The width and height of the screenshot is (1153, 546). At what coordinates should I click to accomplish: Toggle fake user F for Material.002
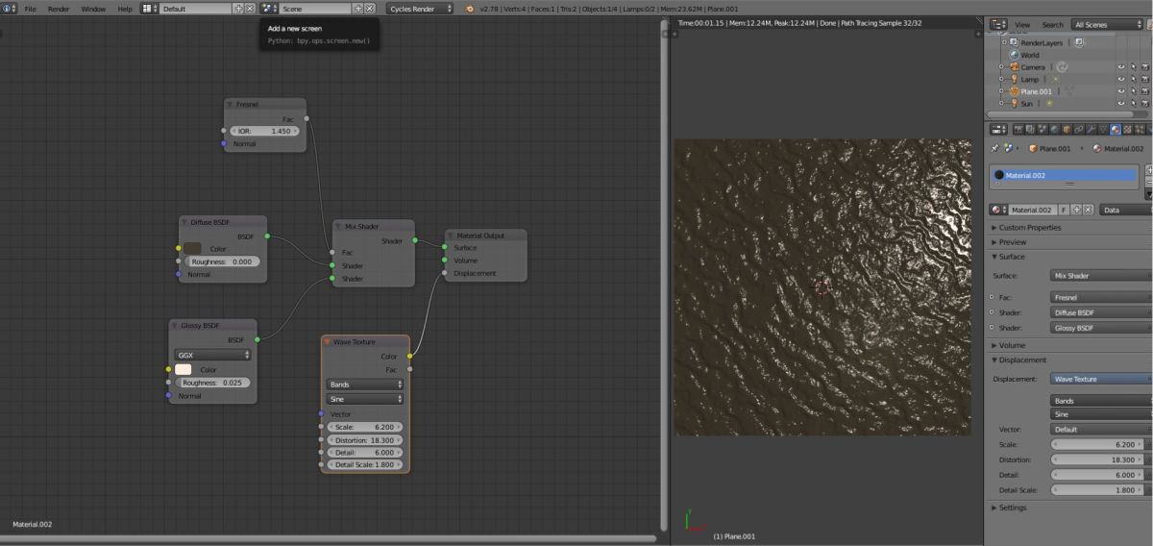tap(1064, 210)
